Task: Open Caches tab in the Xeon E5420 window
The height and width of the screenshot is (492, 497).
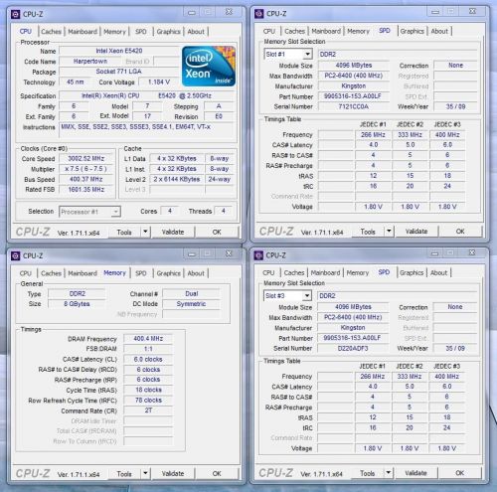Action: tap(51, 32)
